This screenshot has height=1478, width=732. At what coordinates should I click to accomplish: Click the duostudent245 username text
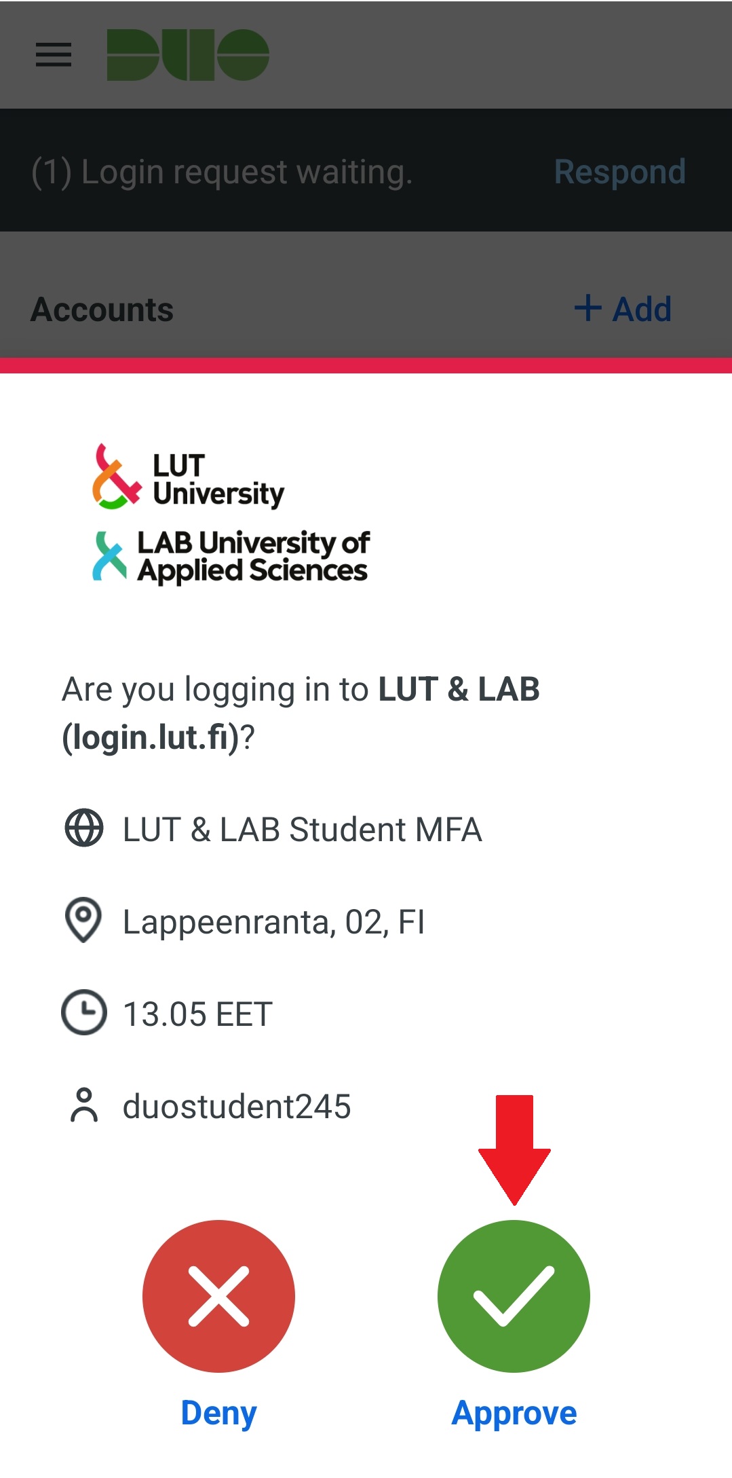pos(237,1106)
